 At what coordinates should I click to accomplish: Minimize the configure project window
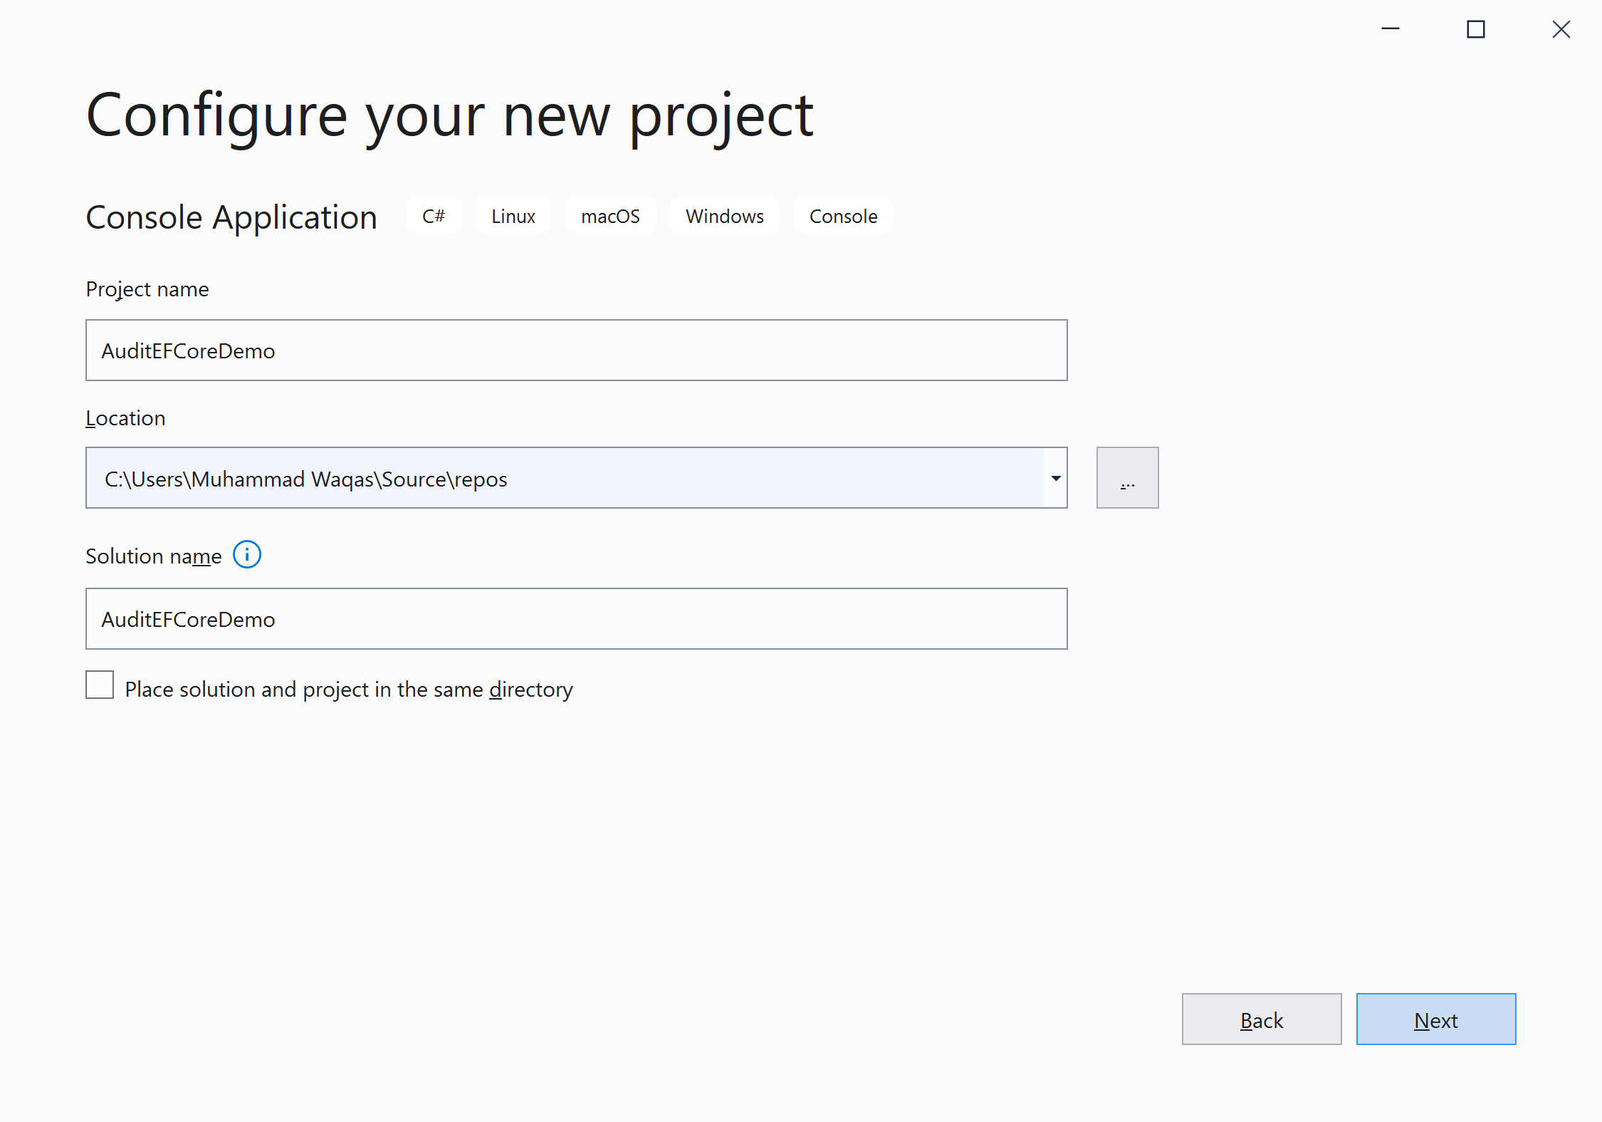point(1391,29)
